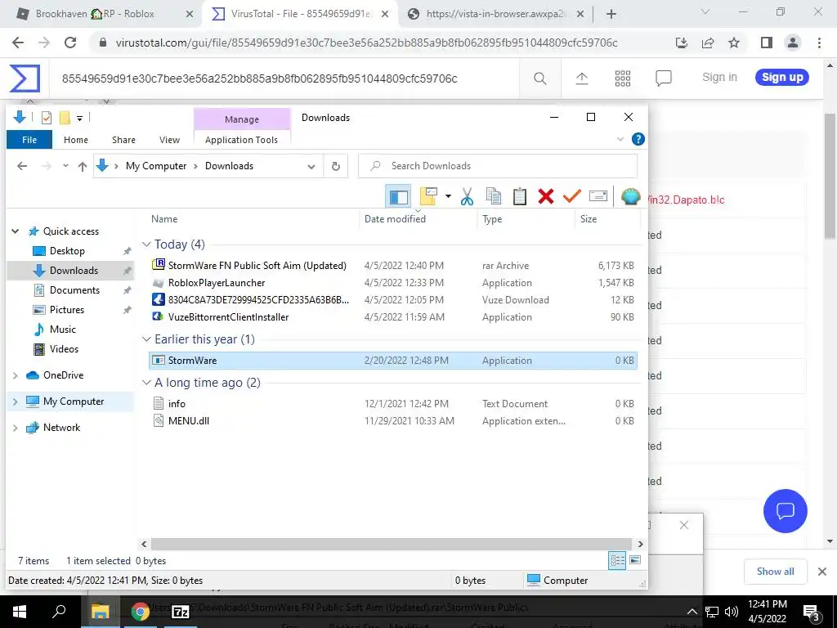Image resolution: width=837 pixels, height=628 pixels.
Task: Sort by Type column header
Action: (x=492, y=219)
